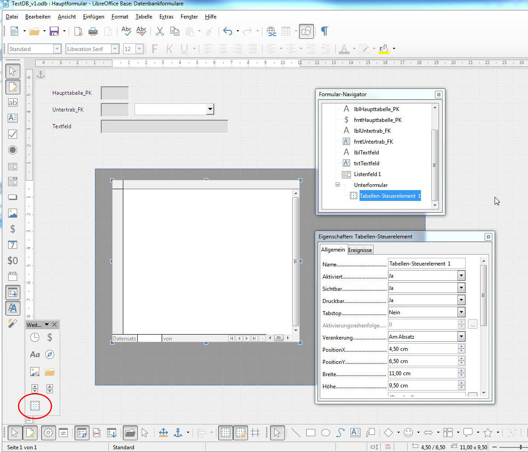Undo the last action
The width and height of the screenshot is (528, 452).
tap(228, 31)
